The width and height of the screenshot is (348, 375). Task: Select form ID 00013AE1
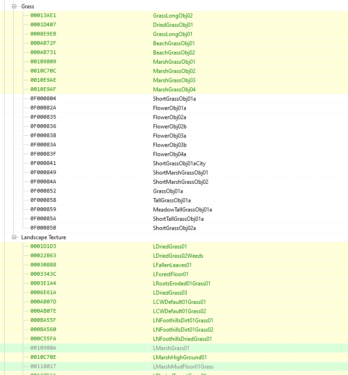coord(43,16)
